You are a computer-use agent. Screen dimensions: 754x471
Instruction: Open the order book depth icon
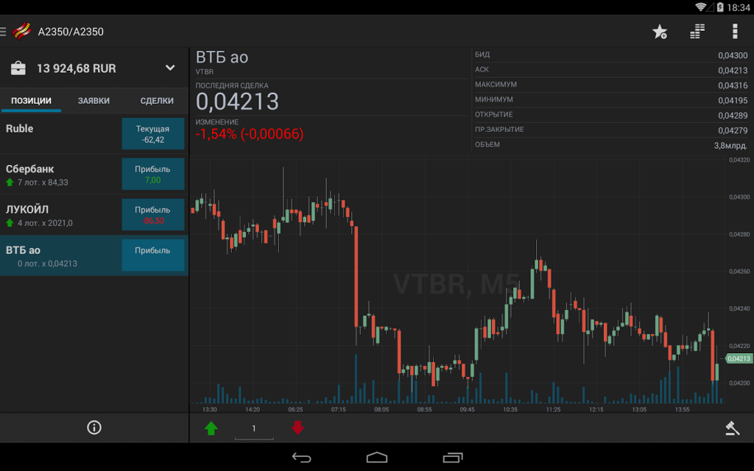(x=697, y=32)
